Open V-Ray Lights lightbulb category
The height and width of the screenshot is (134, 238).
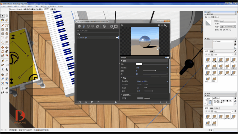[84, 26]
